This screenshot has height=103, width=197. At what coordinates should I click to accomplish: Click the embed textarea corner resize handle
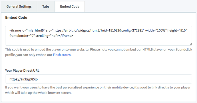coord(191,44)
